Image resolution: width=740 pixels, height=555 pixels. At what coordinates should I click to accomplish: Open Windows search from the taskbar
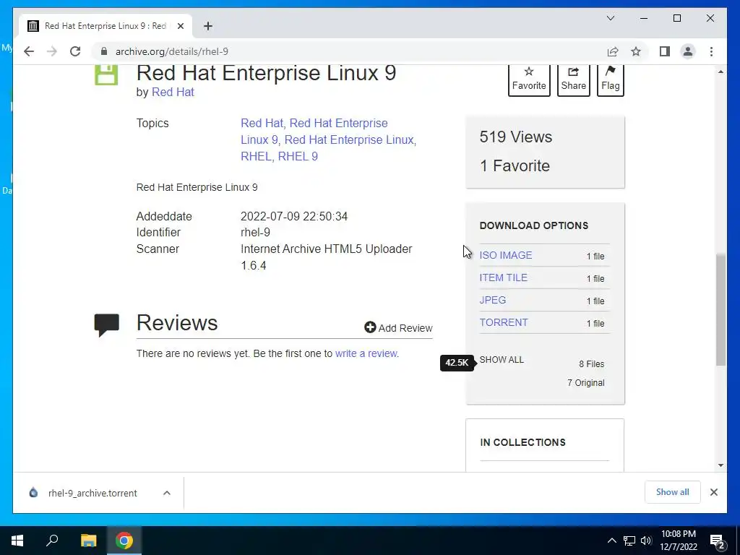(x=52, y=541)
